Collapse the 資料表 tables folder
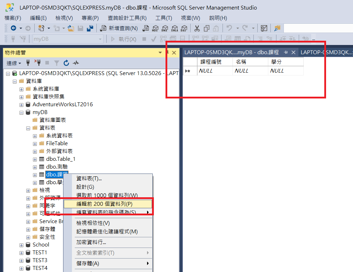This screenshot has height=272, width=353. [x=28, y=129]
